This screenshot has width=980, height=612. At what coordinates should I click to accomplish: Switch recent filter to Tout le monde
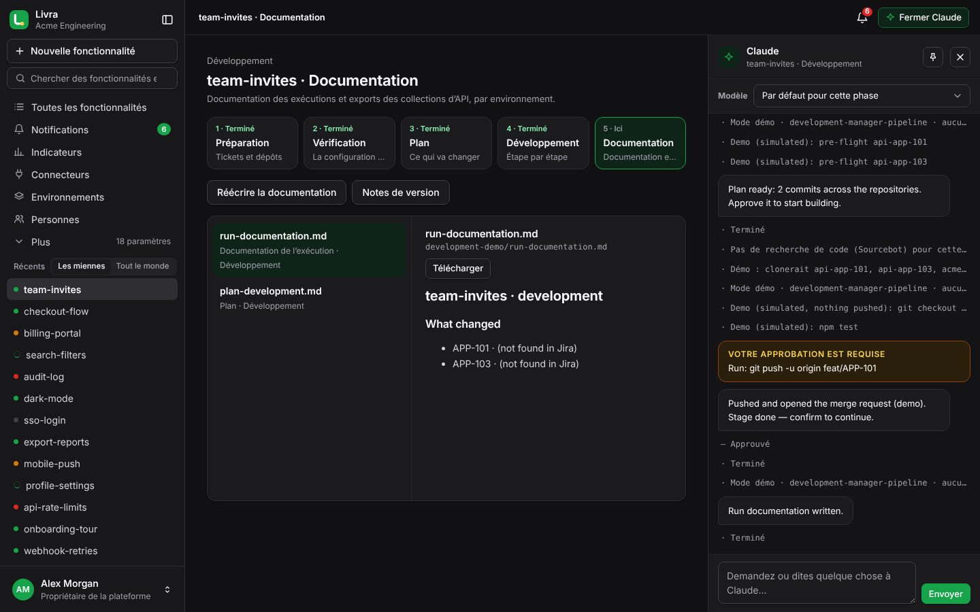click(142, 266)
